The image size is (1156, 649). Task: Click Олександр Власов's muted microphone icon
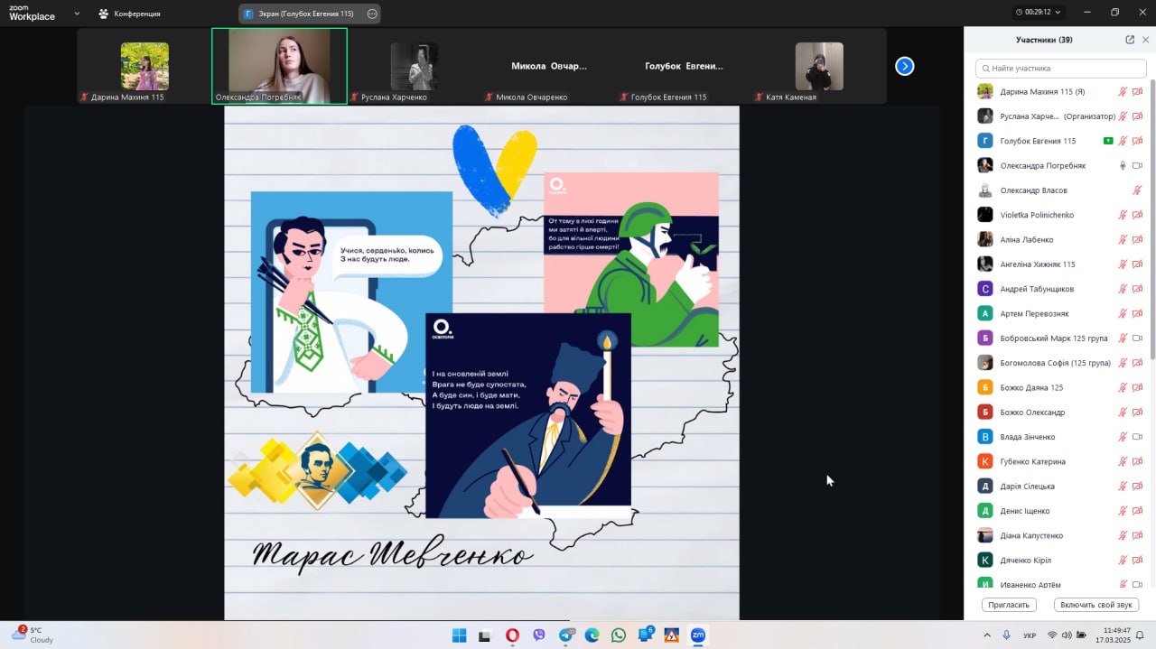click(x=1137, y=190)
